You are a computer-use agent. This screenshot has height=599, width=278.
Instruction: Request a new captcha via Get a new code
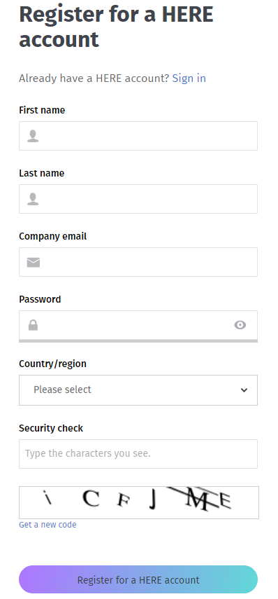coord(47,525)
